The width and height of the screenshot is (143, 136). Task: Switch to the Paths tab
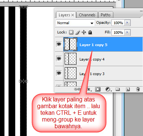pos(105,15)
